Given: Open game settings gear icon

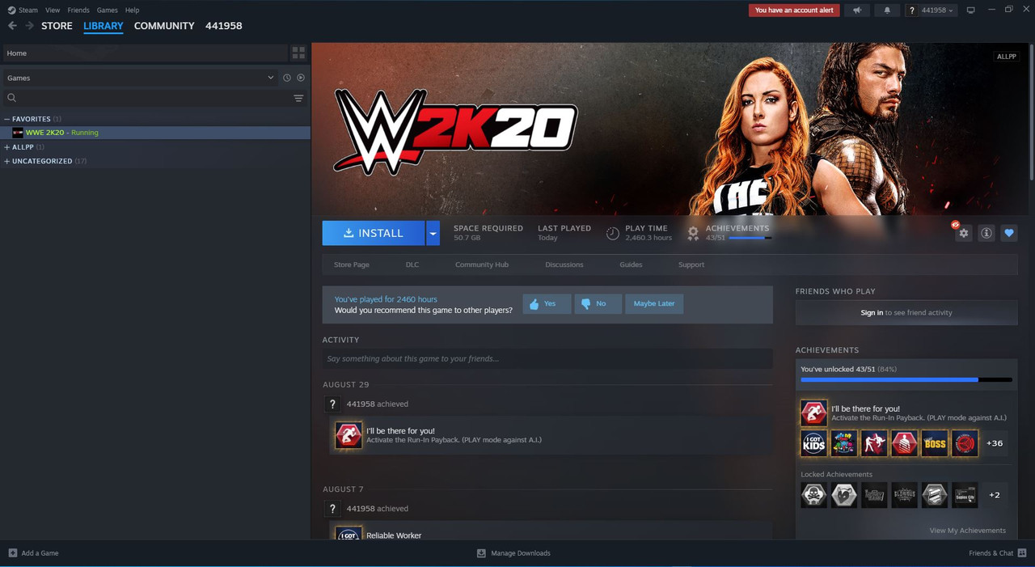Looking at the screenshot, I should 963,233.
